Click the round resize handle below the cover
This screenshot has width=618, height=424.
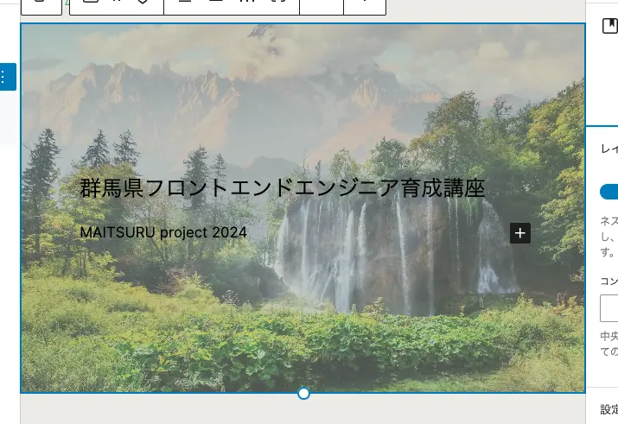(x=303, y=394)
